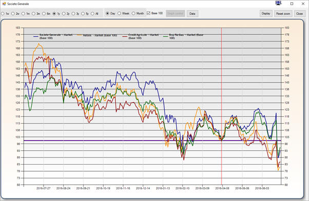This screenshot has height=201, width=309.
Task: Click the 2016-01-13 date axis label
Action: pos(163,188)
